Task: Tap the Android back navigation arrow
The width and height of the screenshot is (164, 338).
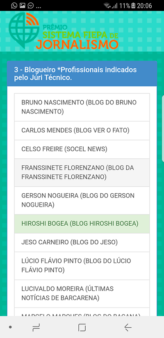Action: click(x=128, y=328)
